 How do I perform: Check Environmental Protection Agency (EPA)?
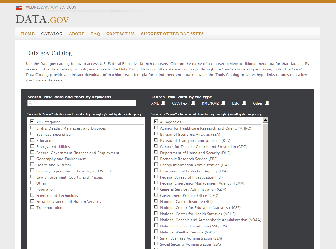pos(156,171)
